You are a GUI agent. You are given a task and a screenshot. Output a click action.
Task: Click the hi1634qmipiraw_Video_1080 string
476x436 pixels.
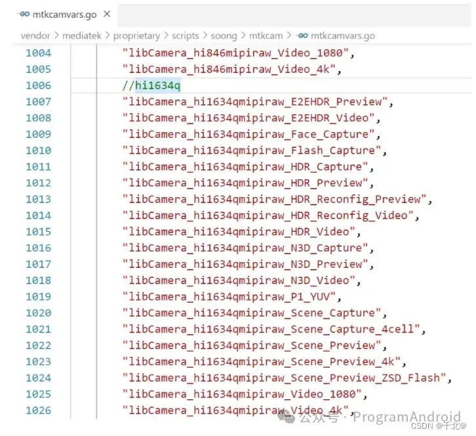pos(242,395)
